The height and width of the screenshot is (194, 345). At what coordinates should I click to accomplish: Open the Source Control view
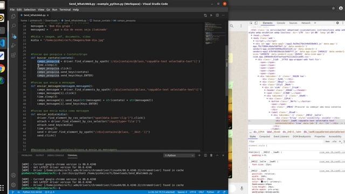[13, 36]
